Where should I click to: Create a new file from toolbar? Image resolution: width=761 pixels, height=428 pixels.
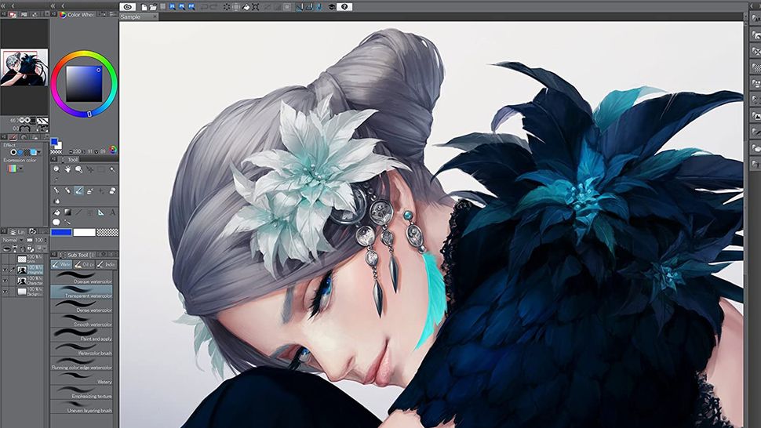pyautogui.click(x=144, y=7)
